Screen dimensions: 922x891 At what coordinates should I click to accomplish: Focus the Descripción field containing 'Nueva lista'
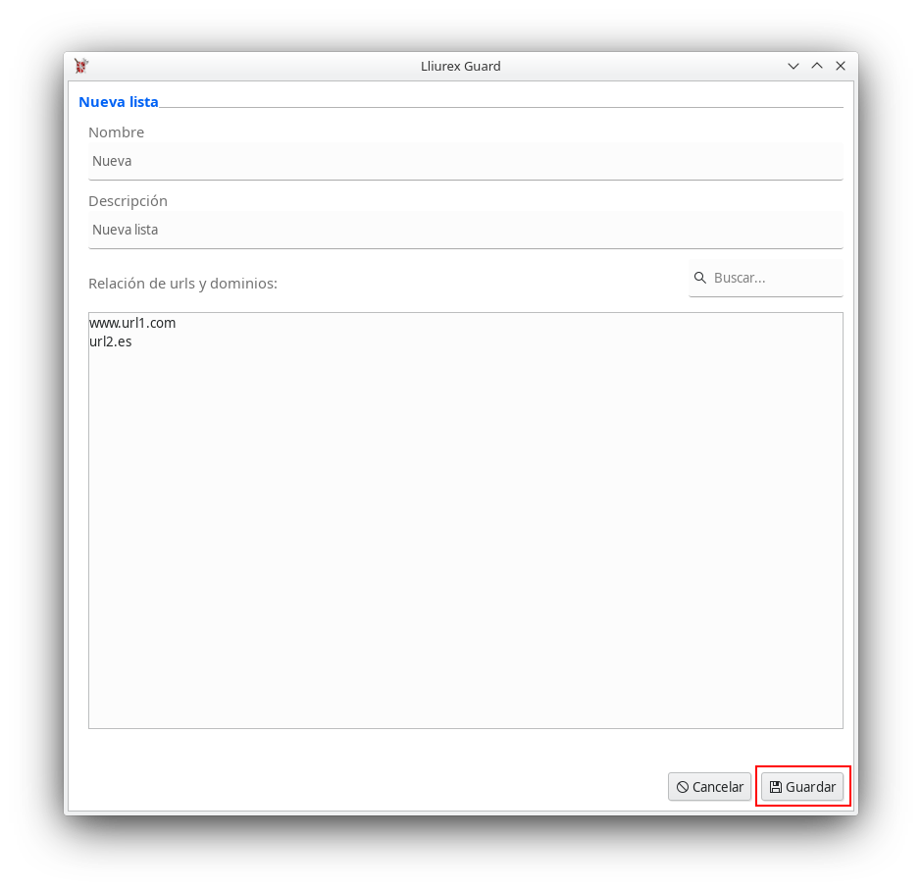[x=465, y=230]
